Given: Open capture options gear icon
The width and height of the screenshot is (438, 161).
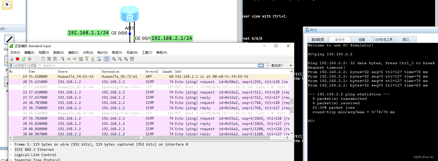Looking at the screenshot, I should (x=30, y=59).
